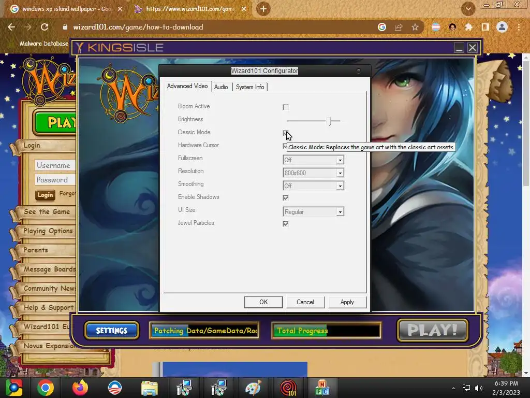Click the transgender flag extension icon
Viewport: 530px width, 398px height.
point(436,27)
